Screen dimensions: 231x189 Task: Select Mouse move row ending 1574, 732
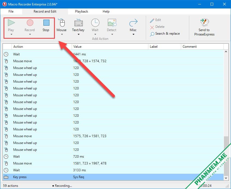pos(113,61)
